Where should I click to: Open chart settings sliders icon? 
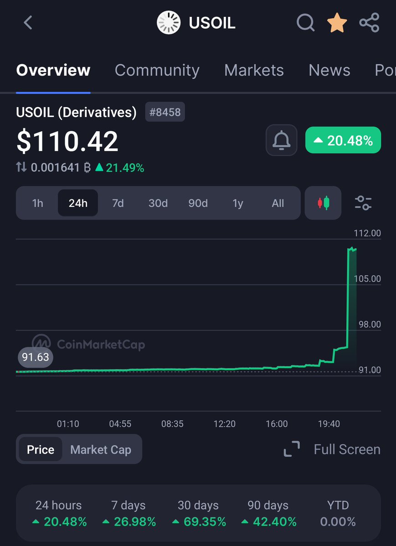[363, 203]
